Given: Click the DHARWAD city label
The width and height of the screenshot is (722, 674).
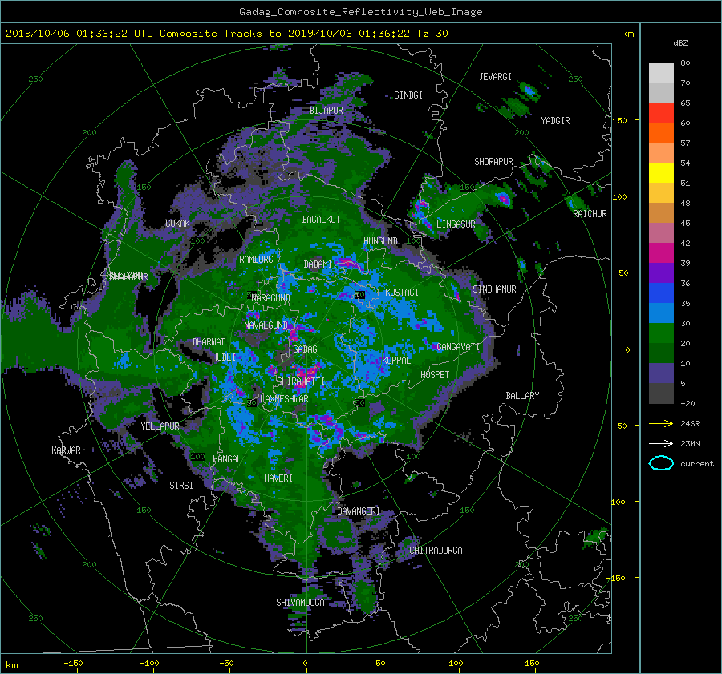Looking at the screenshot, I should 209,342.
